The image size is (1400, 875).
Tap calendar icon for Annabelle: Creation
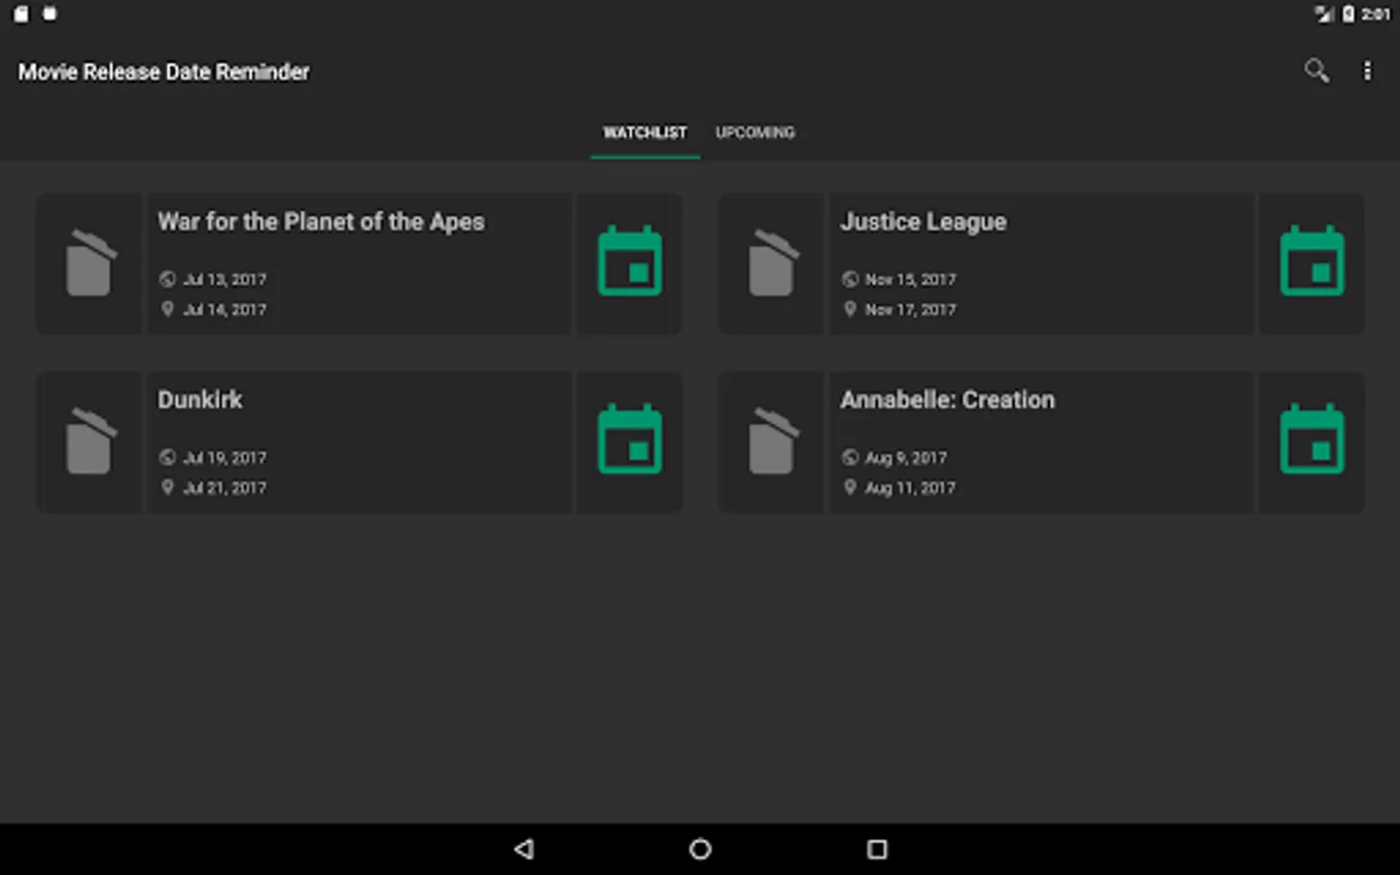click(x=1312, y=439)
